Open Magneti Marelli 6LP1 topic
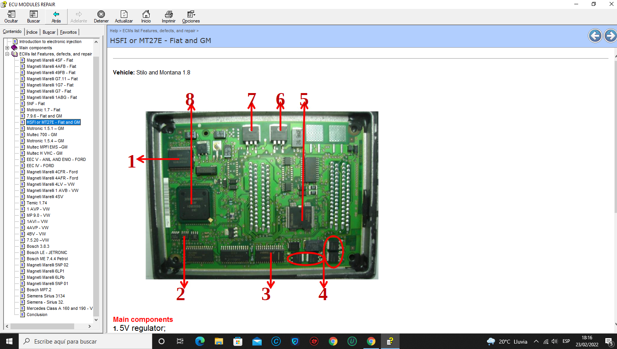The image size is (617, 349). click(x=45, y=271)
